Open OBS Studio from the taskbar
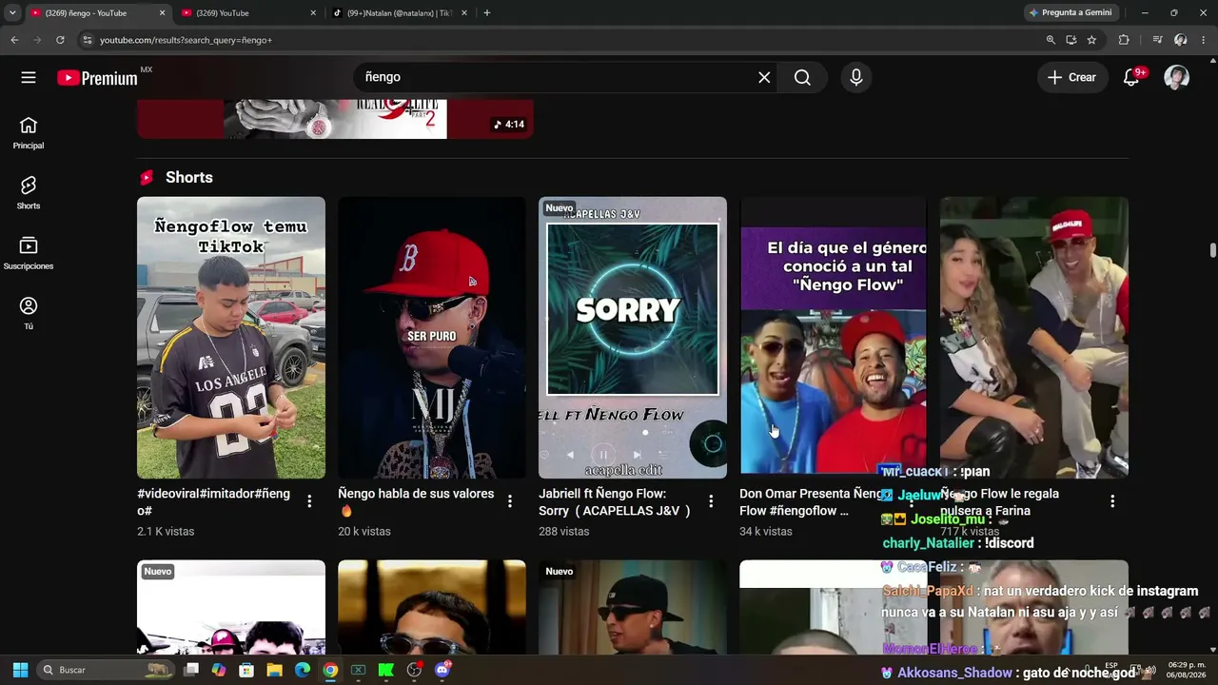The image size is (1218, 685). tap(414, 670)
